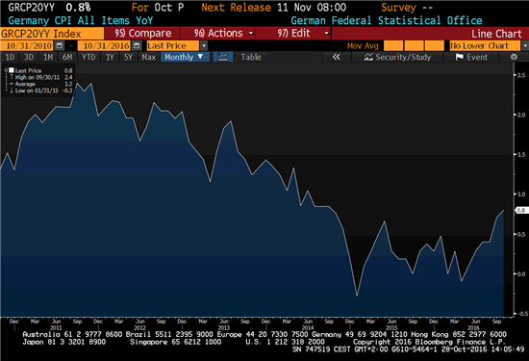This screenshot has height=361, width=529.
Task: Click the Low on 01/31/15 legend row
Action: click(x=41, y=90)
